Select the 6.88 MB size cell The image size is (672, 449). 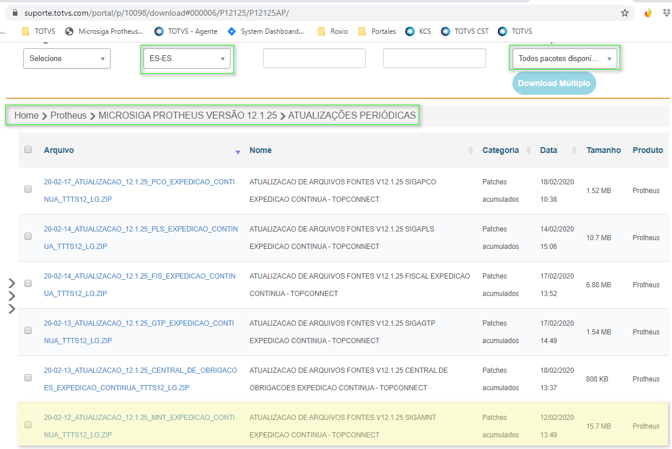pos(599,285)
